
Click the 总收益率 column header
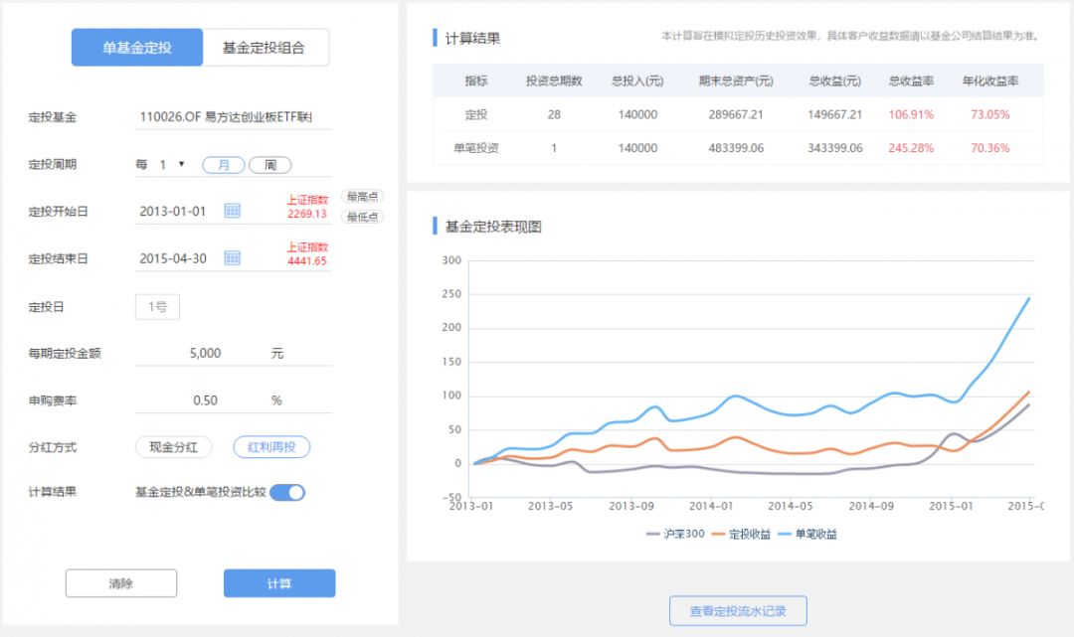911,80
